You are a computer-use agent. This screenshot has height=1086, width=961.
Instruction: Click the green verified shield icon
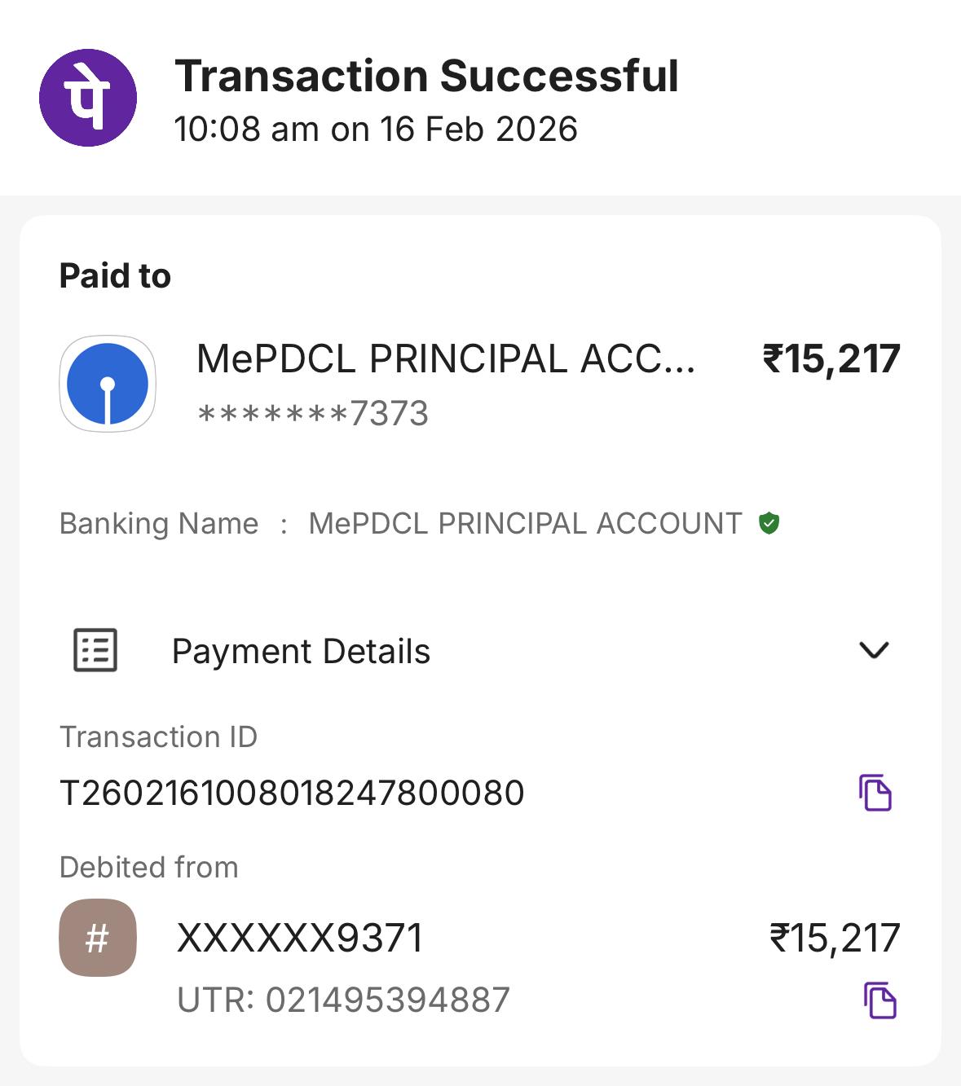click(x=769, y=523)
